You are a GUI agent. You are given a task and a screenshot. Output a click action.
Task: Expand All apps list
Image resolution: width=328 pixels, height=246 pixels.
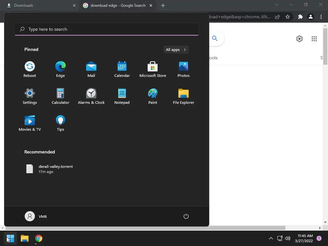176,50
